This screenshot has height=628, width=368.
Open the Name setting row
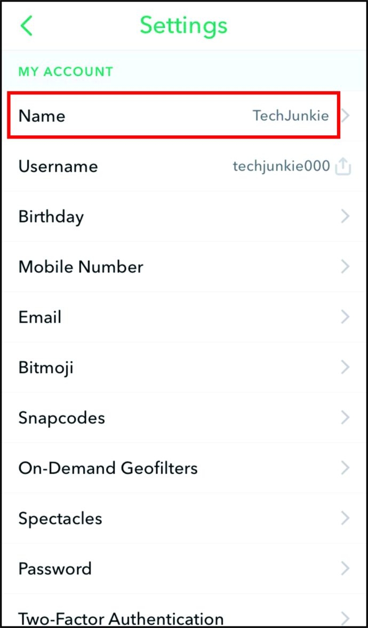[42, 116]
